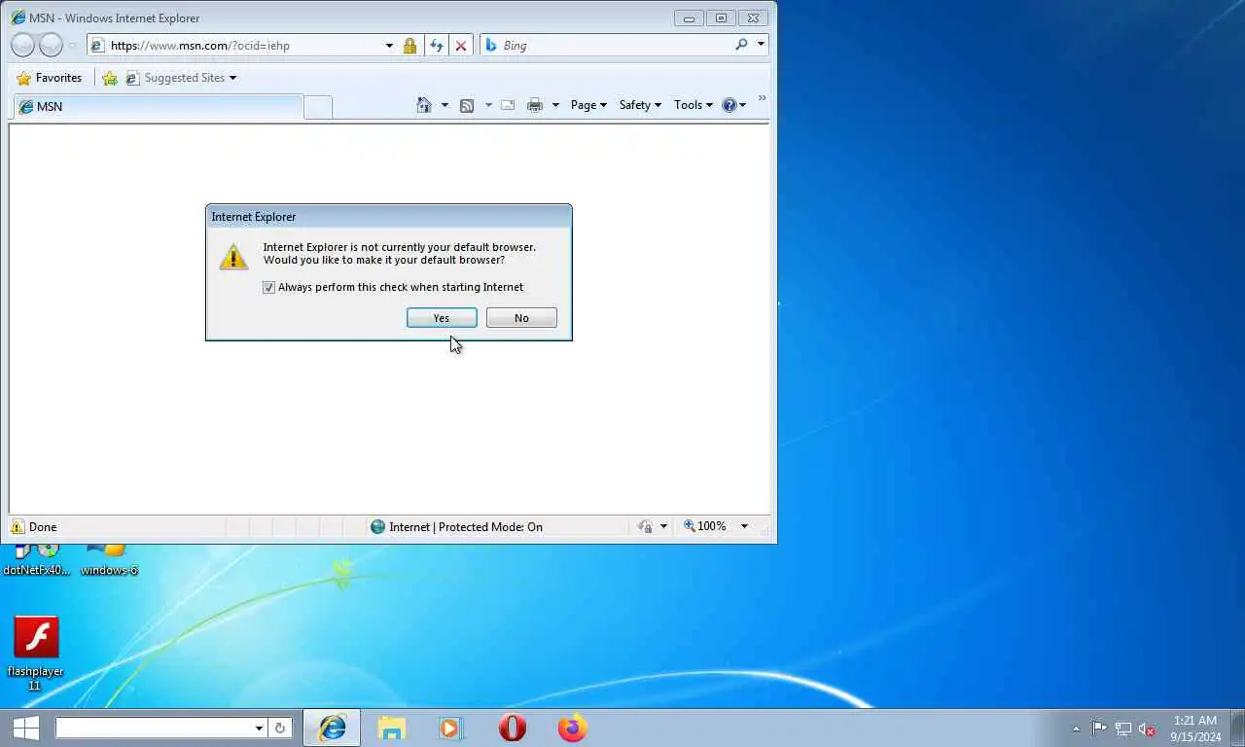Click the Action Center flag icon
Screen dimensions: 1245x747
click(1099, 729)
